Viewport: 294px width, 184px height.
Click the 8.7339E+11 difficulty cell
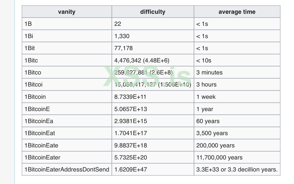coord(130,97)
